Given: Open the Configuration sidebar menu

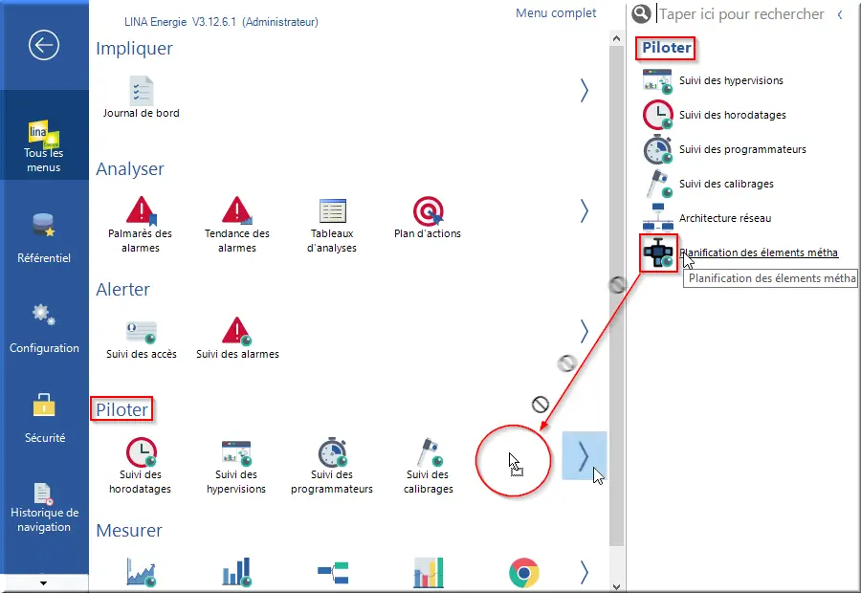Looking at the screenshot, I should (44, 328).
